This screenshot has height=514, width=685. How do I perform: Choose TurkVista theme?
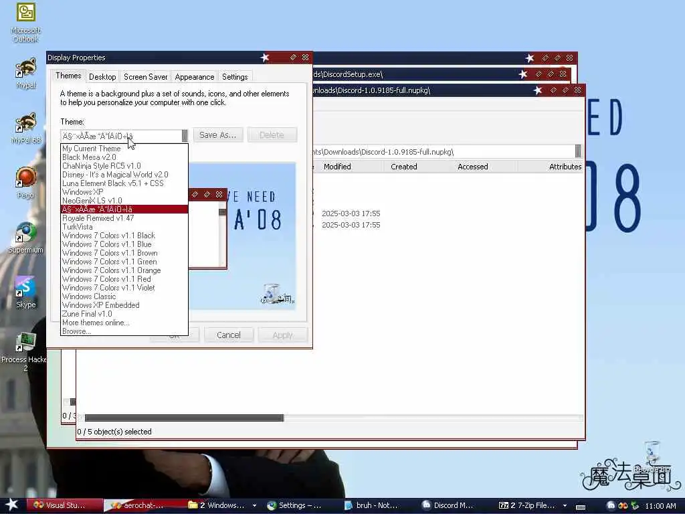124,227
